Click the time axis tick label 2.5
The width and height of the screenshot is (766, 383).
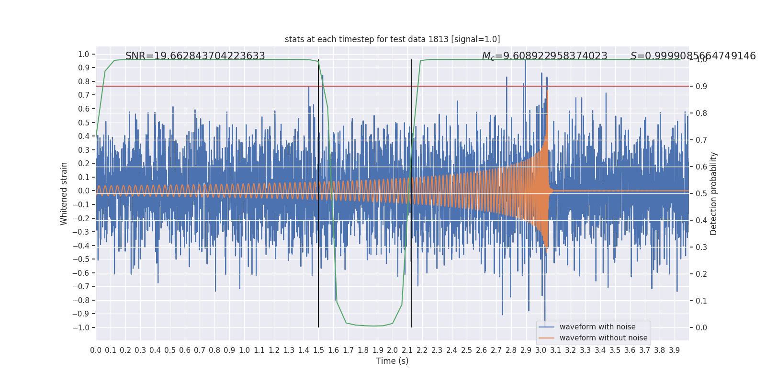coord(467,350)
